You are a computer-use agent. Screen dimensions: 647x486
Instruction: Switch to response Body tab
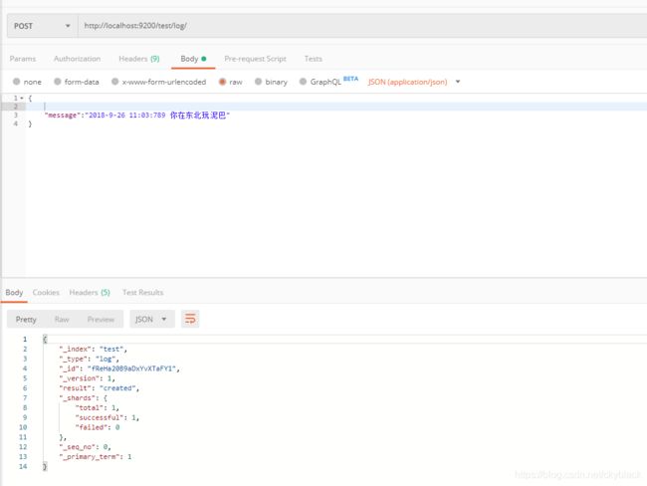[14, 293]
